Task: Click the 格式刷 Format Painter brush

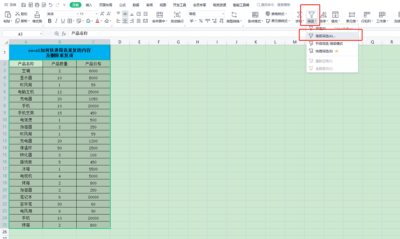Action: click(x=37, y=17)
